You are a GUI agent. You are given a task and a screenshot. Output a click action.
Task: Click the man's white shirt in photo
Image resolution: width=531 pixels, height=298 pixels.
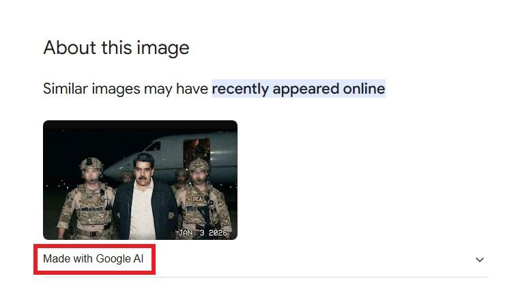click(x=142, y=209)
